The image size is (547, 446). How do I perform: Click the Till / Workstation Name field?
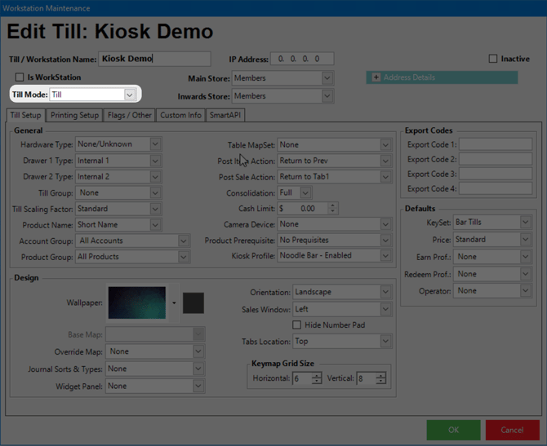point(153,59)
